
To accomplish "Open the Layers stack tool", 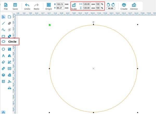I will pos(3,75).
